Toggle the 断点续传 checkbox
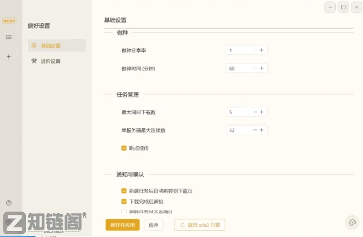Image resolution: width=363 pixels, height=237 pixels. [x=124, y=148]
